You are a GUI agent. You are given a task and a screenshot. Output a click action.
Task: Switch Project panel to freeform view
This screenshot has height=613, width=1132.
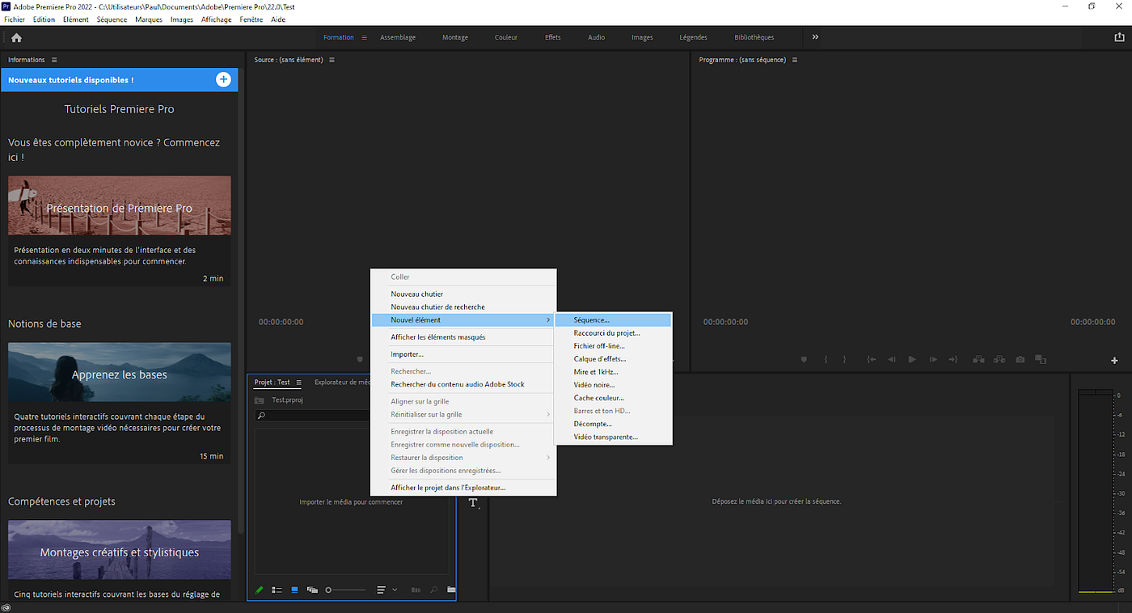[x=312, y=590]
